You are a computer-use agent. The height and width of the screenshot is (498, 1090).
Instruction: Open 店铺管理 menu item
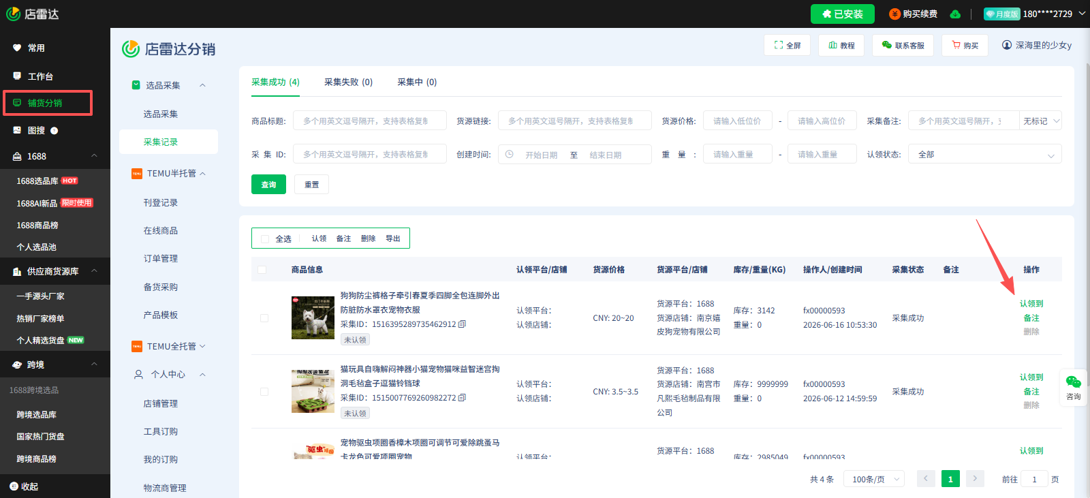pyautogui.click(x=161, y=403)
